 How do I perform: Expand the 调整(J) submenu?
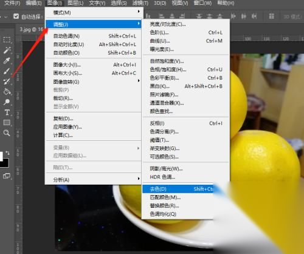coord(94,24)
